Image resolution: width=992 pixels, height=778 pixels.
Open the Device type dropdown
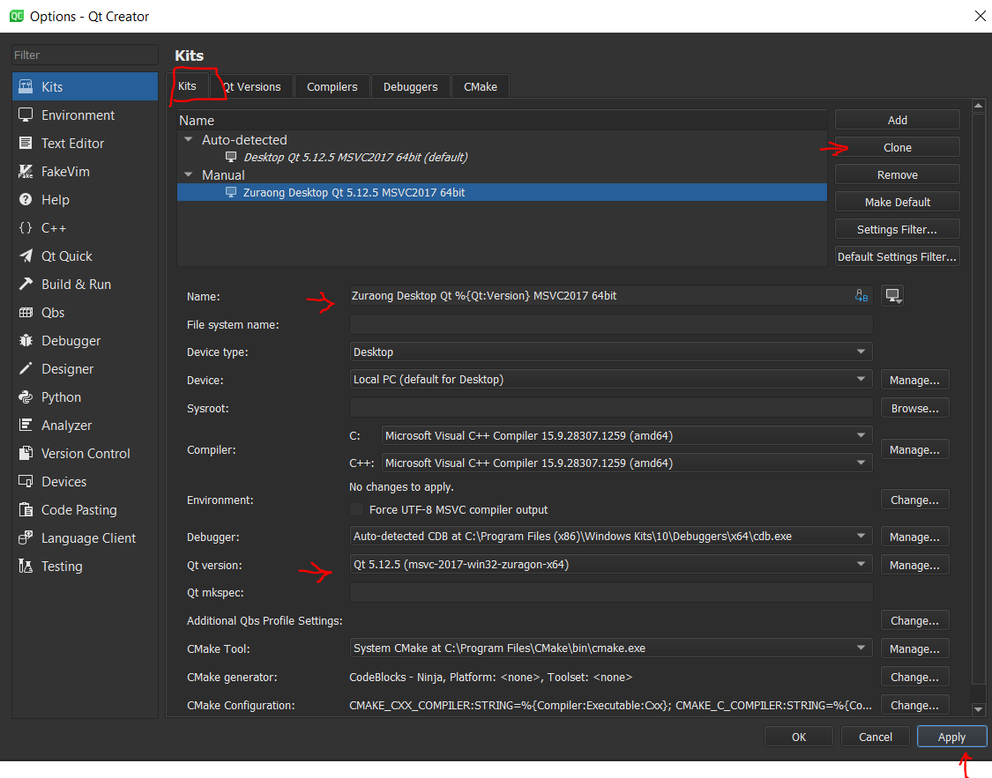[610, 352]
